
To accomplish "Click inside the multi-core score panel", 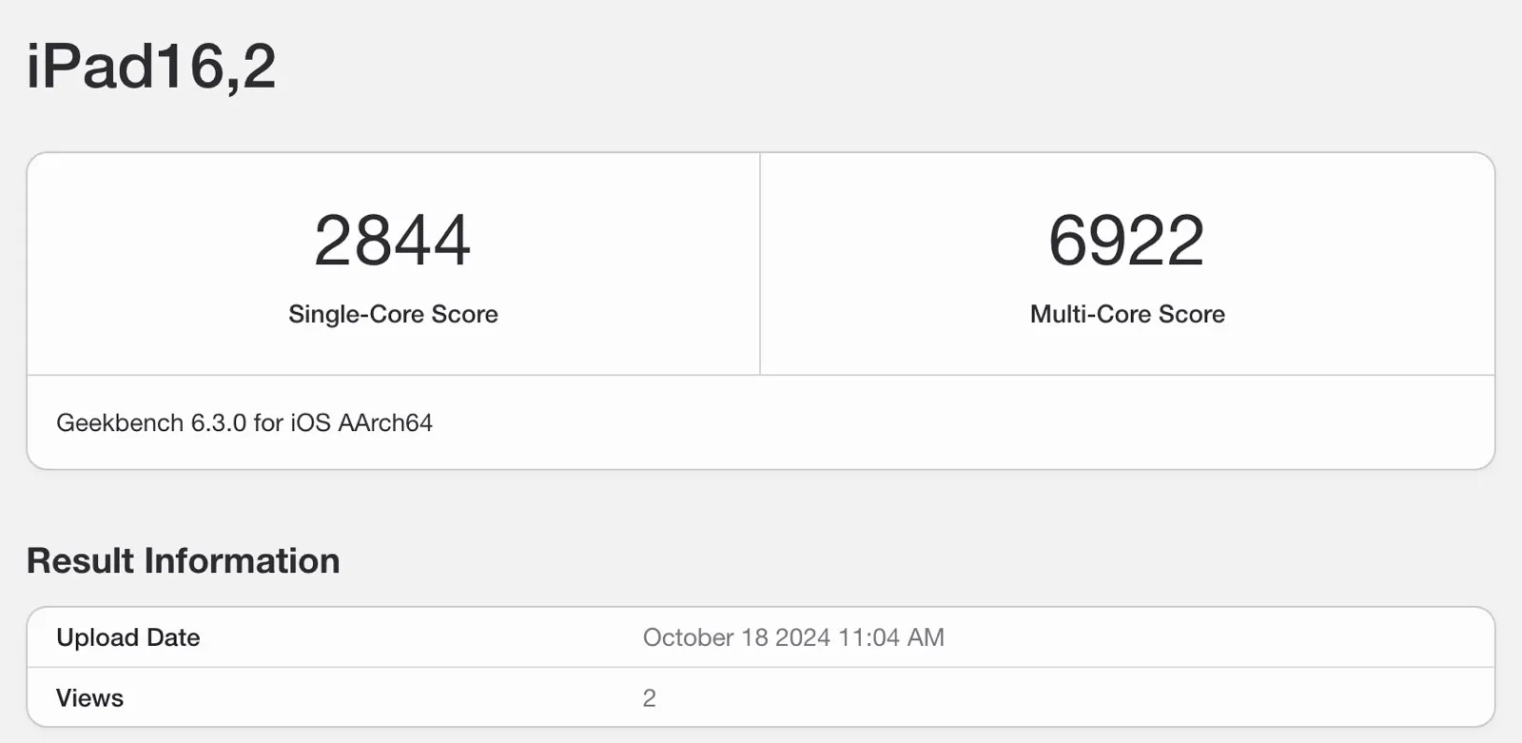I will [x=1127, y=264].
